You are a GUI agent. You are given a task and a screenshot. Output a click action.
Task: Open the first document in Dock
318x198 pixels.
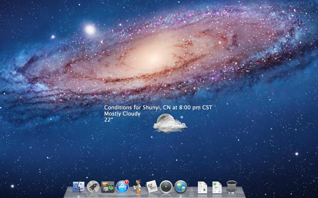click(x=202, y=187)
